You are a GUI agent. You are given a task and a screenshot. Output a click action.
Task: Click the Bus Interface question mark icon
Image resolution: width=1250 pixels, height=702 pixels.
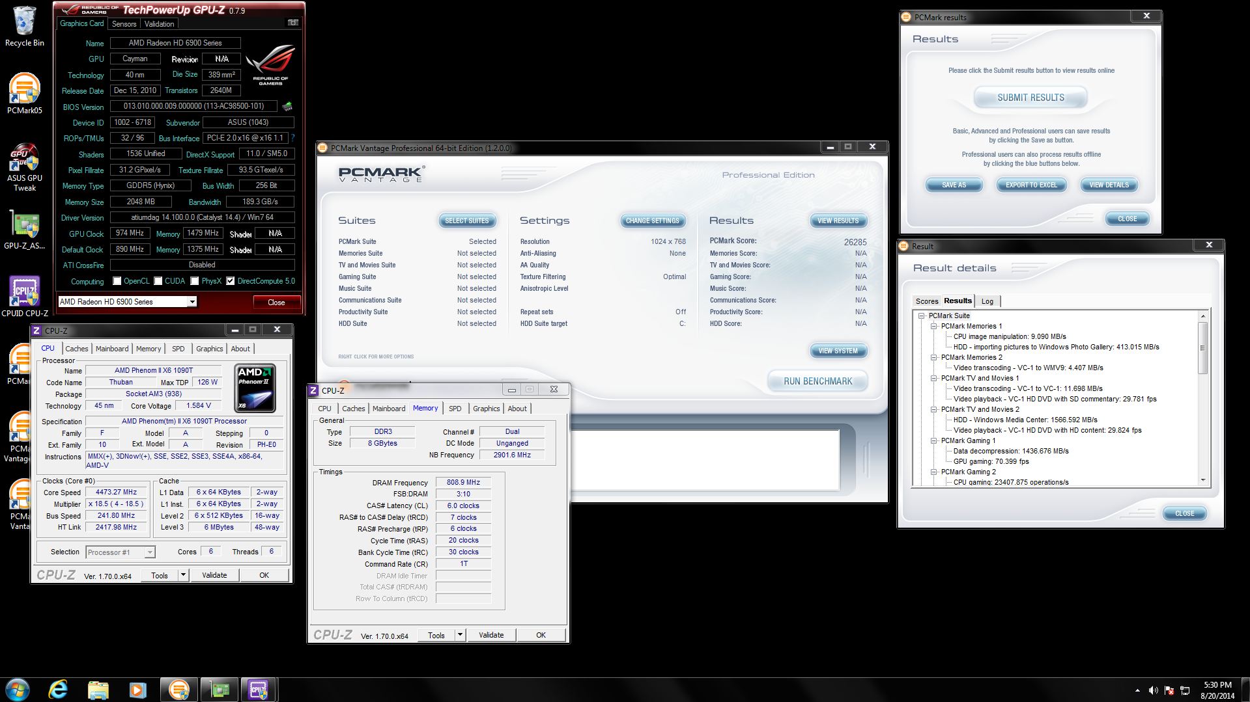pyautogui.click(x=293, y=138)
